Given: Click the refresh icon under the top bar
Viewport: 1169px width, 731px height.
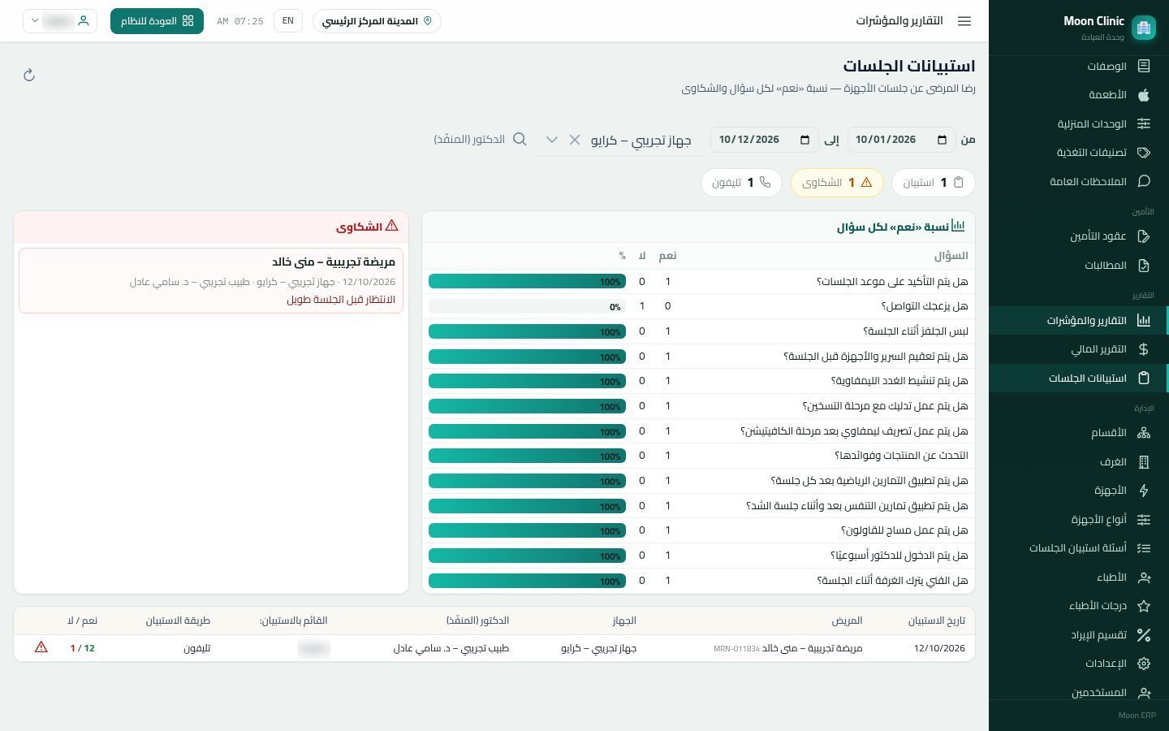Looking at the screenshot, I should (x=29, y=76).
